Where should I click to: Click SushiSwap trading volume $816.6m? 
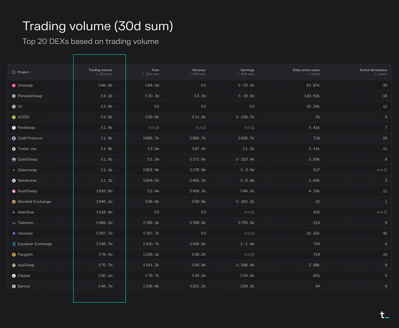104,191
